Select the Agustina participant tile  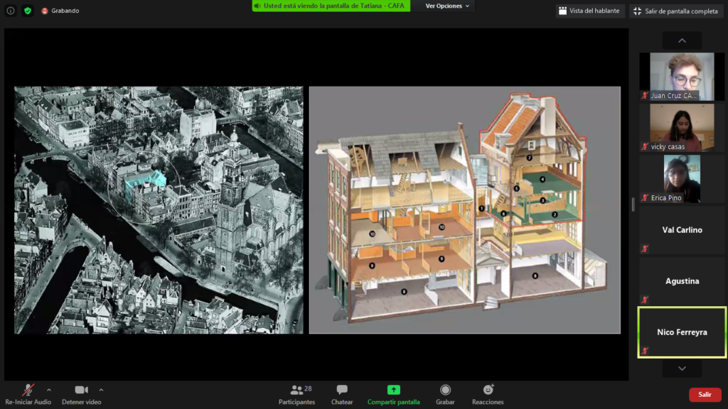click(x=682, y=281)
